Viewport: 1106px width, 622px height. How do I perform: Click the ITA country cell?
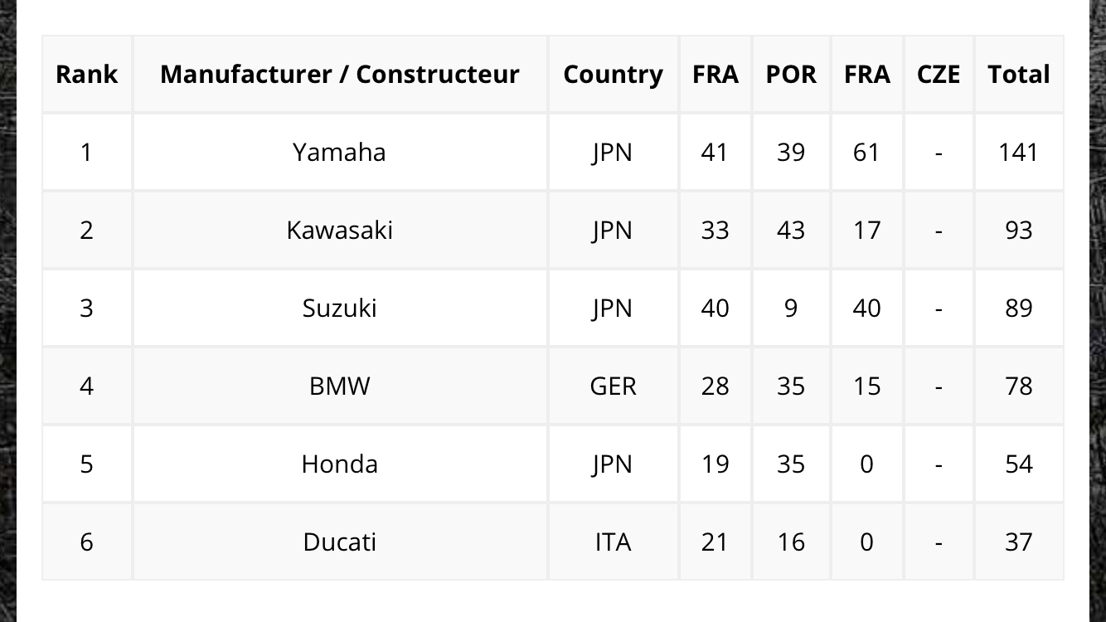point(613,542)
